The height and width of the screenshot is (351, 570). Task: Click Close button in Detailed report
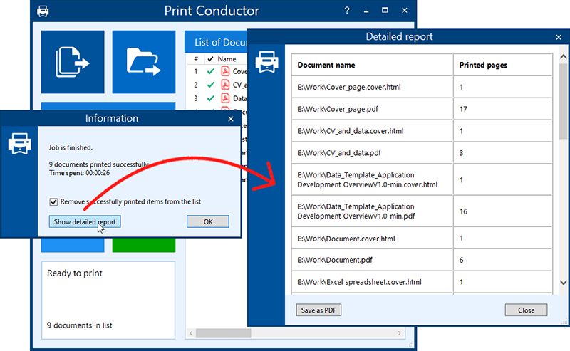pos(526,310)
